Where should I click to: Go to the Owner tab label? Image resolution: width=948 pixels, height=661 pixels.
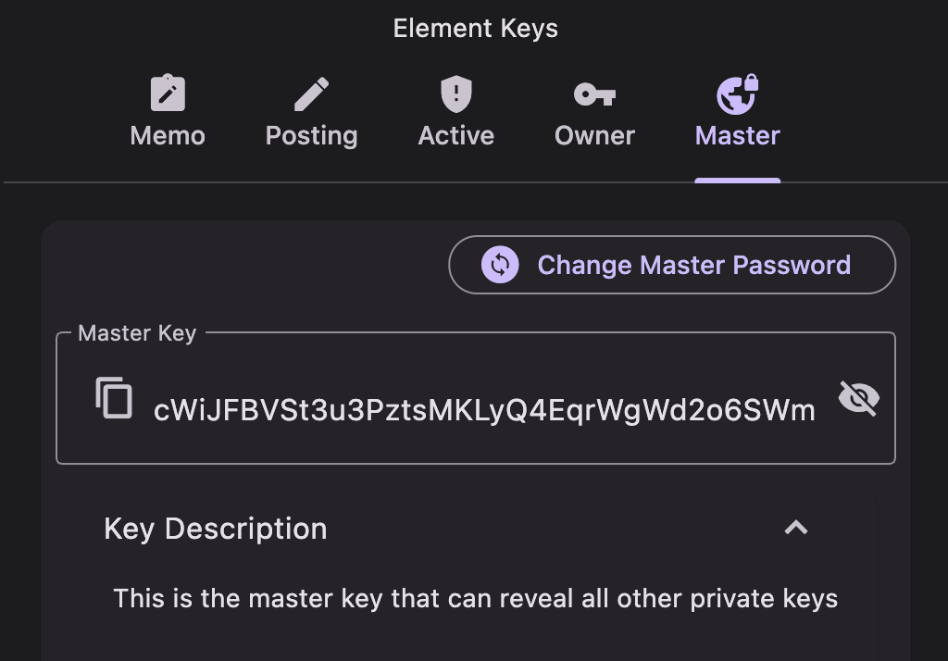(594, 136)
